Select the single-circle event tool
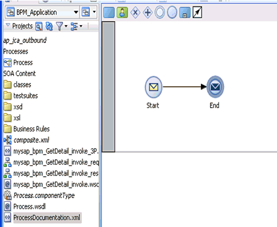277x227 pixels. [x=172, y=13]
